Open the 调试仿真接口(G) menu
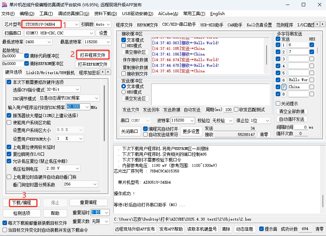 73,14
